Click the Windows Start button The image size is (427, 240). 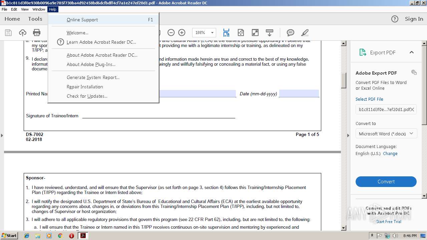(x=9, y=236)
